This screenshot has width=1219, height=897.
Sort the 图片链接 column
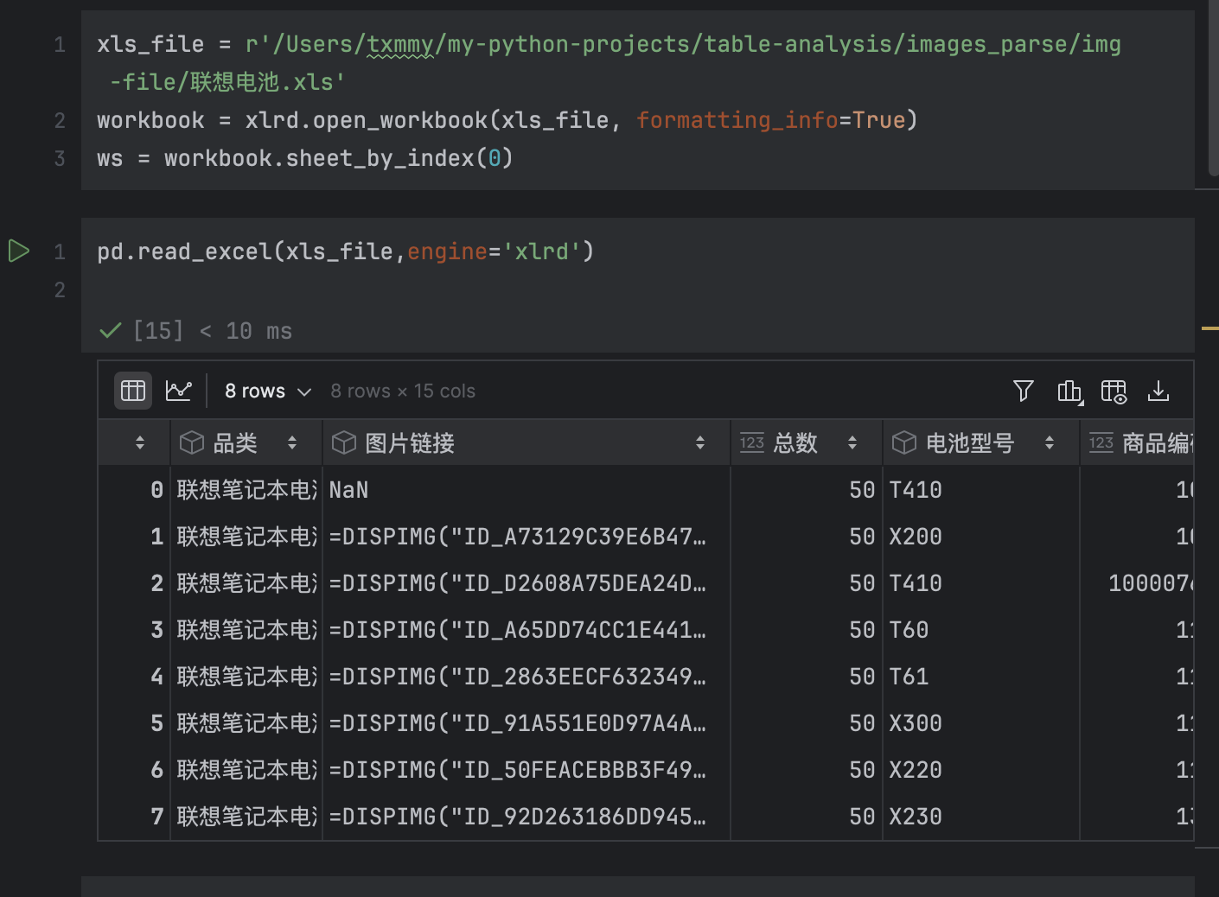point(700,442)
